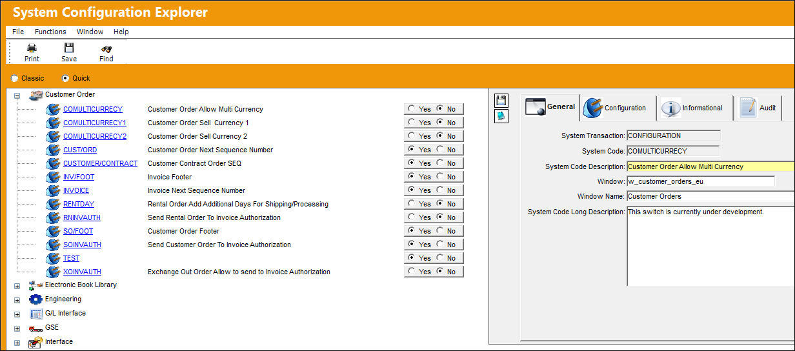Image resolution: width=795 pixels, height=351 pixels.
Task: Open the COMULTICURRECY1 link
Action: (x=95, y=123)
